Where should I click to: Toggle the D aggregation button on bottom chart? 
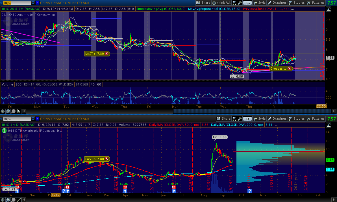tap(247, 119)
